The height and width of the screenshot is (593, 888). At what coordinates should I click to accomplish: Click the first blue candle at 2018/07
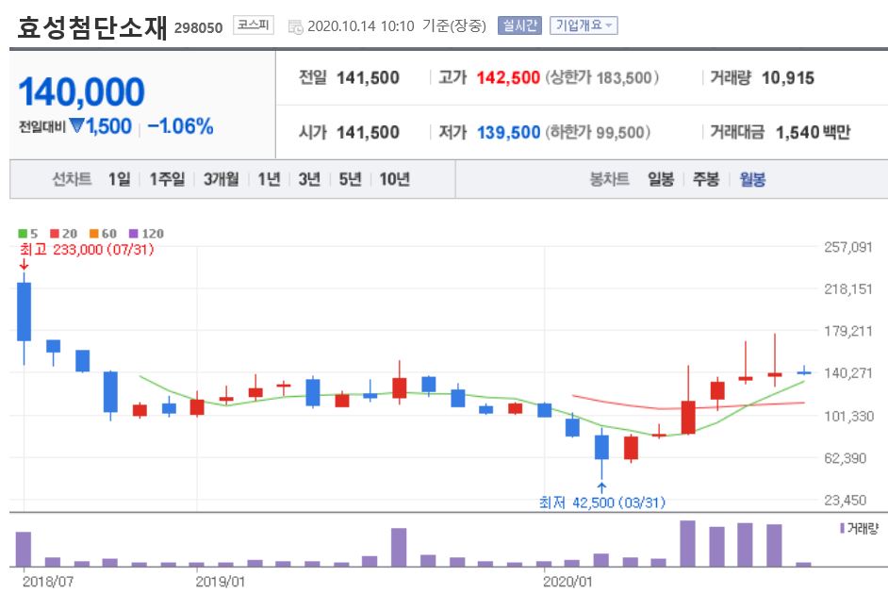click(24, 311)
